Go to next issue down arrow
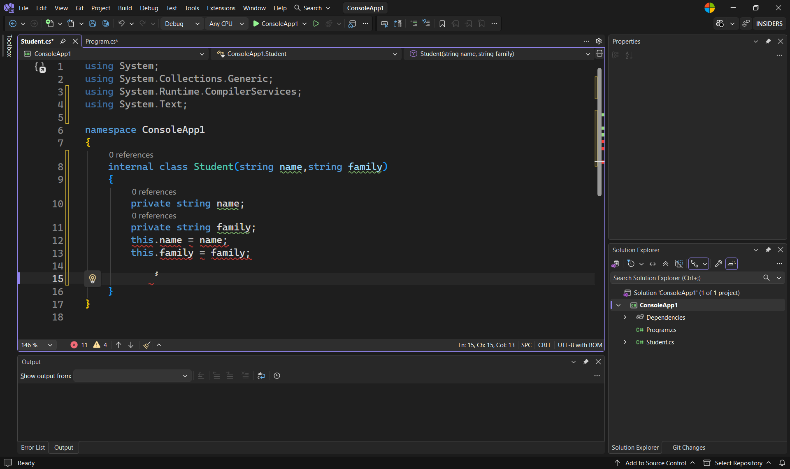The width and height of the screenshot is (790, 469). click(131, 345)
